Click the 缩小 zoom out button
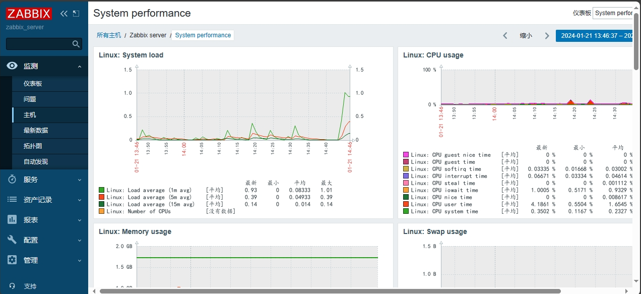Screen dimensions: 641x294 click(x=526, y=36)
